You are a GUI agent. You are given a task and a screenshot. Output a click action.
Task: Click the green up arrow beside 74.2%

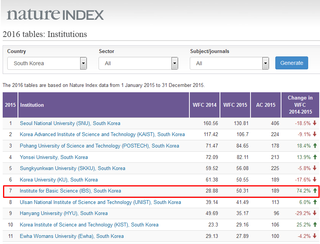[x=315, y=191]
